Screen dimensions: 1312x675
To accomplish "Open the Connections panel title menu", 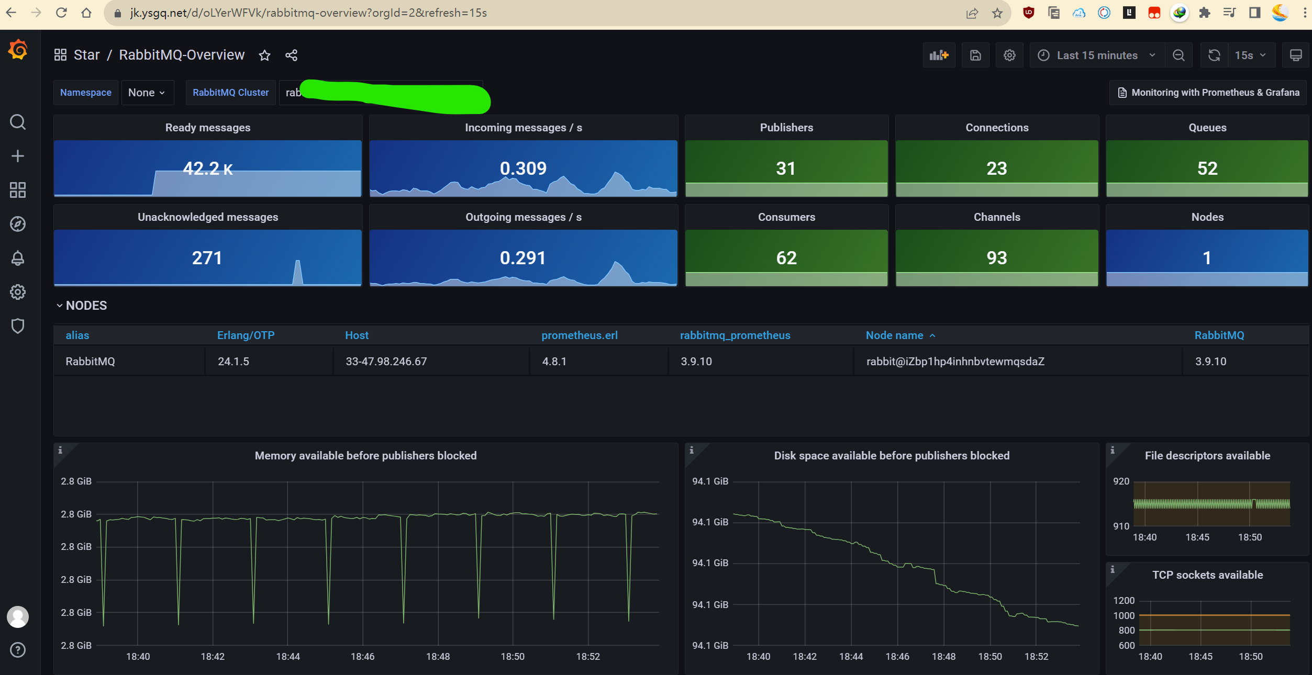I will point(997,128).
